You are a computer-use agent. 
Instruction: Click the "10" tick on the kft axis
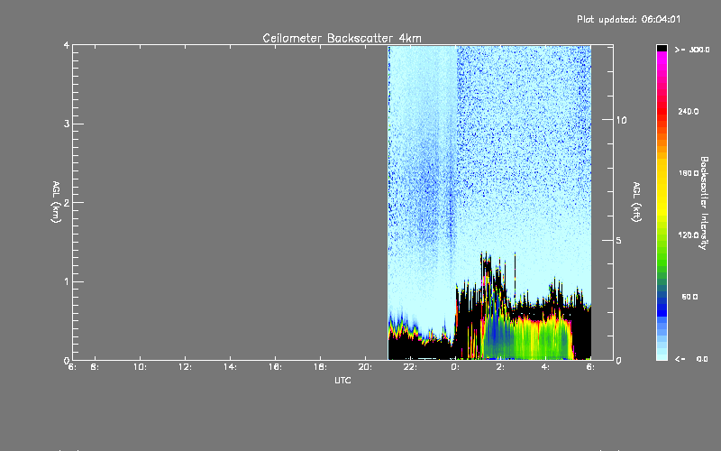click(621, 120)
